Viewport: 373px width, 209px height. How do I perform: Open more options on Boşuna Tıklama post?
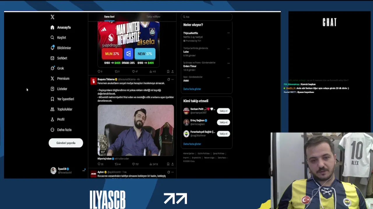[x=173, y=79]
